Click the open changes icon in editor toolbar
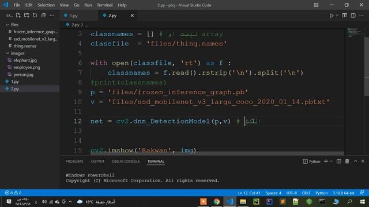The image size is (369, 207). [345, 16]
